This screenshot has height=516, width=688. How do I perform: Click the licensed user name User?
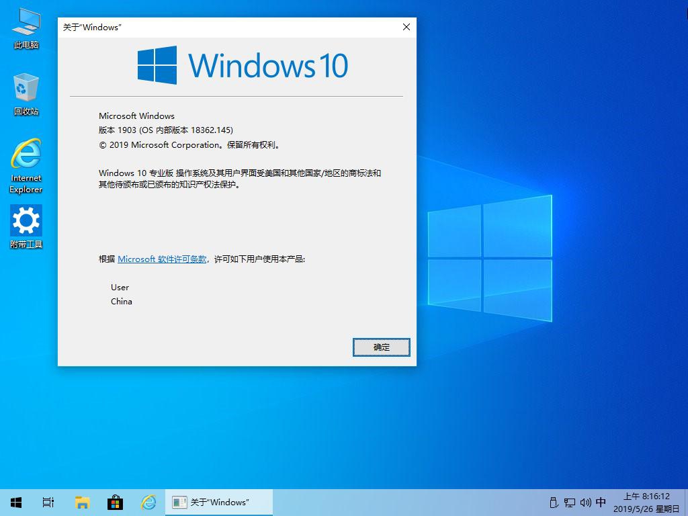[x=120, y=288]
